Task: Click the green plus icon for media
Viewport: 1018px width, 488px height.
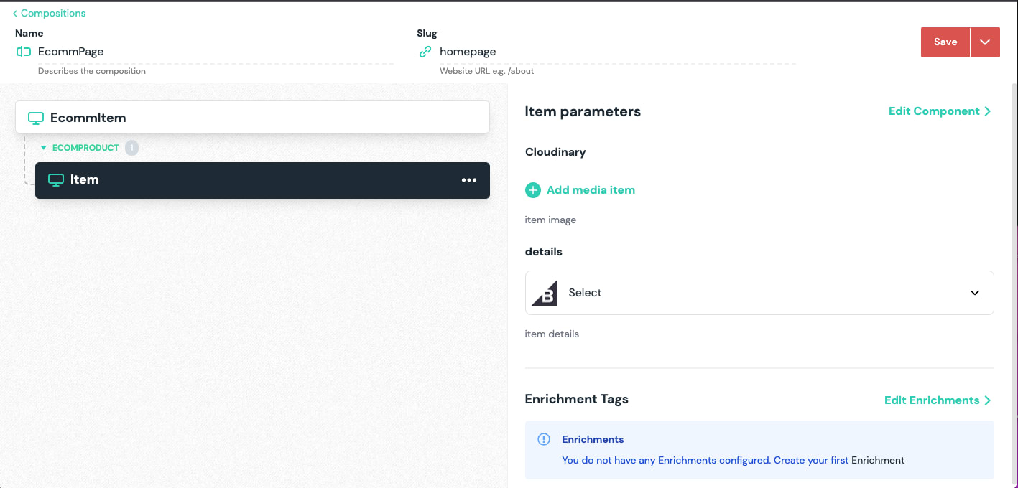Action: point(533,190)
